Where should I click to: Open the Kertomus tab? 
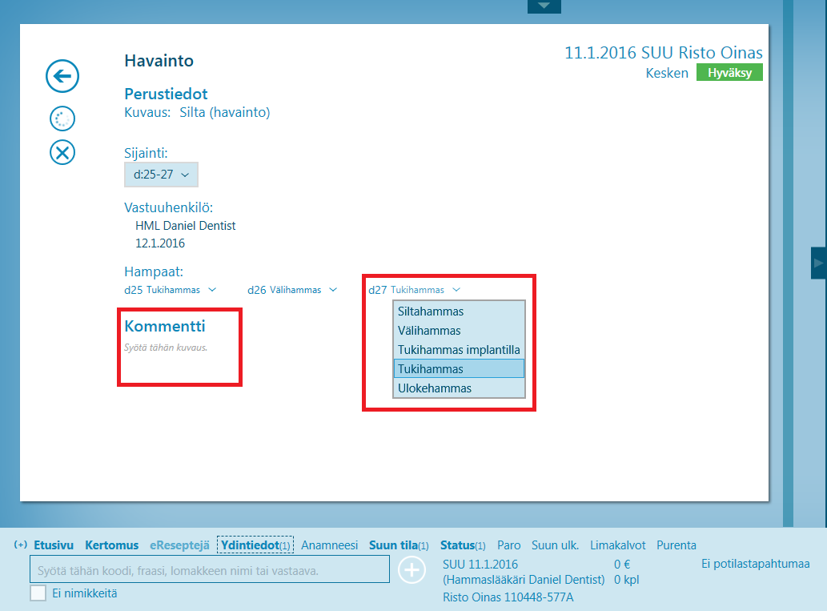tap(112, 545)
